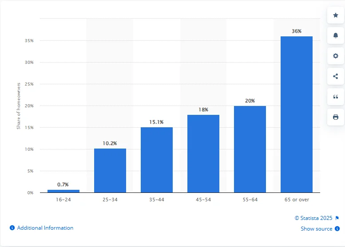Select the 25–34 bar showing 10.2%

point(110,170)
